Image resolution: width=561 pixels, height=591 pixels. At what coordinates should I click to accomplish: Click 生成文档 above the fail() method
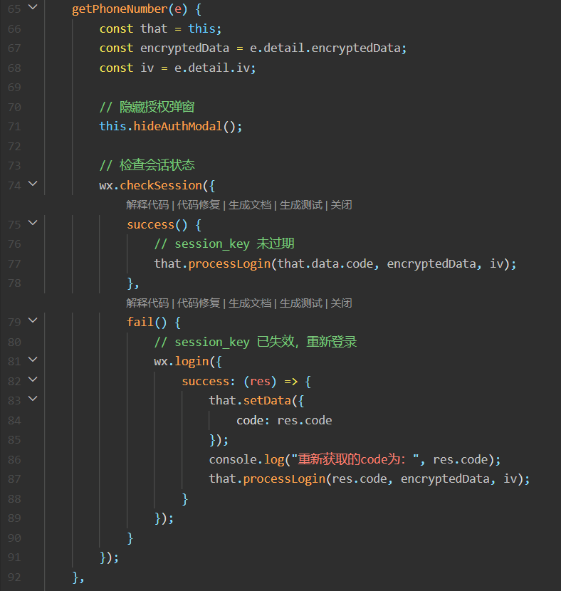point(250,303)
